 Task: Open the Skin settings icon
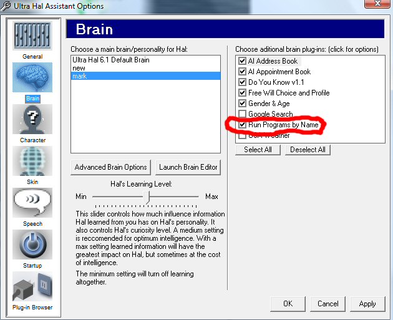[x=32, y=161]
